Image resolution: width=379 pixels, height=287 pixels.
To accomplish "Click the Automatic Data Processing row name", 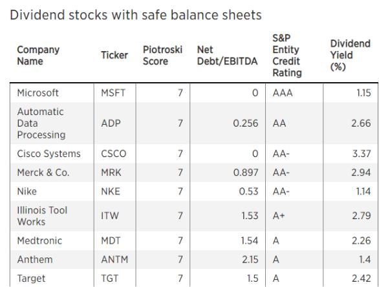I will (41, 123).
